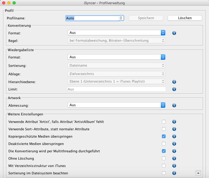
Task: Open info for Artwork Abmessung
Action: pyautogui.click(x=174, y=105)
